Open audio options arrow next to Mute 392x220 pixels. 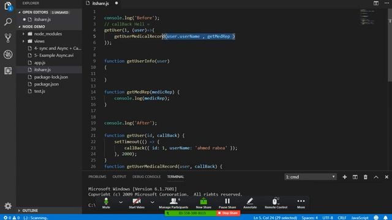click(121, 202)
